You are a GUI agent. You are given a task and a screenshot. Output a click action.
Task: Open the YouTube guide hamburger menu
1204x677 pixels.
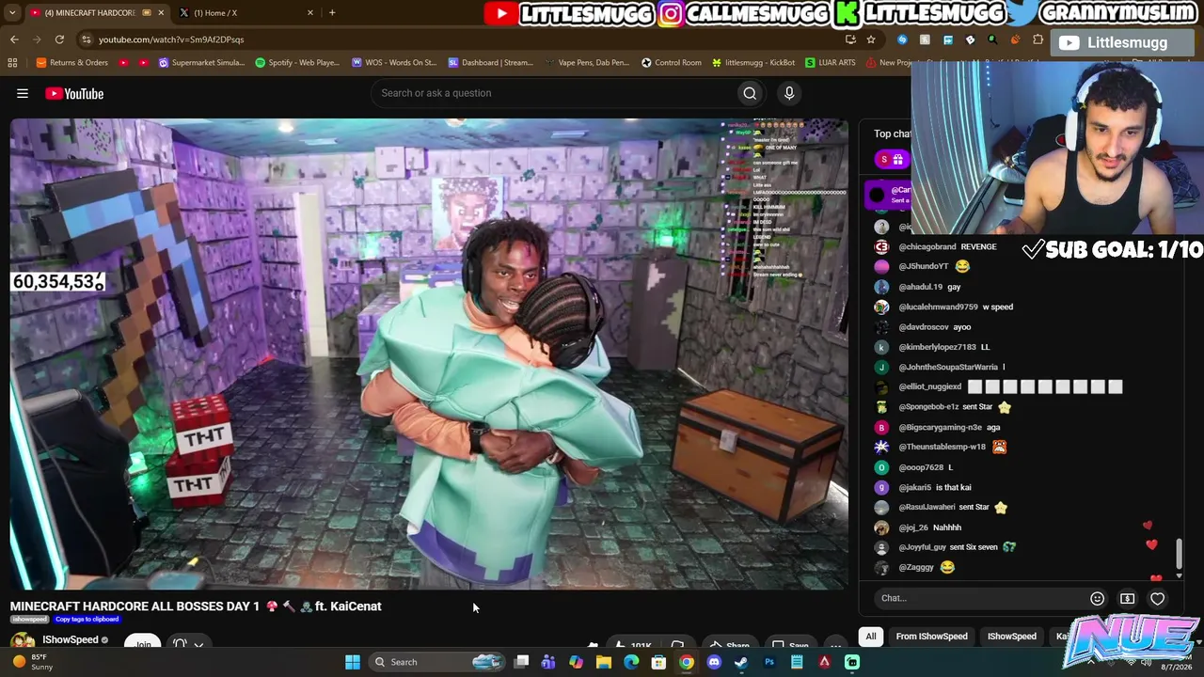(23, 93)
